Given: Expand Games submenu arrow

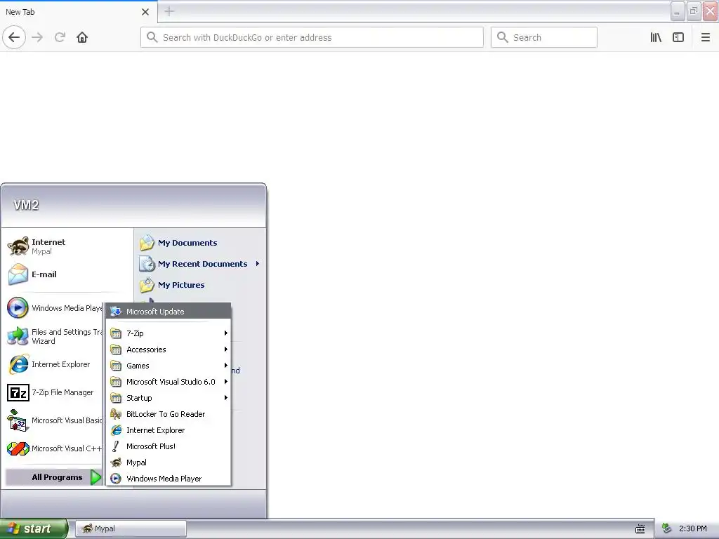Looking at the screenshot, I should [x=225, y=365].
